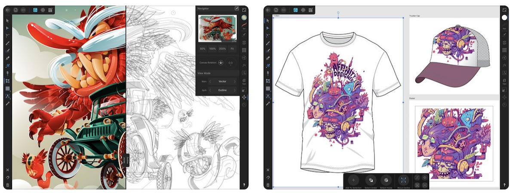Switch to the Export persona in the T-Shirt window
Viewport: 516px width, 195px height.
coord(311,9)
